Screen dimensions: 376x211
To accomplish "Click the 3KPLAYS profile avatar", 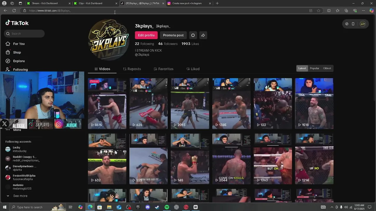I will pyautogui.click(x=109, y=40).
